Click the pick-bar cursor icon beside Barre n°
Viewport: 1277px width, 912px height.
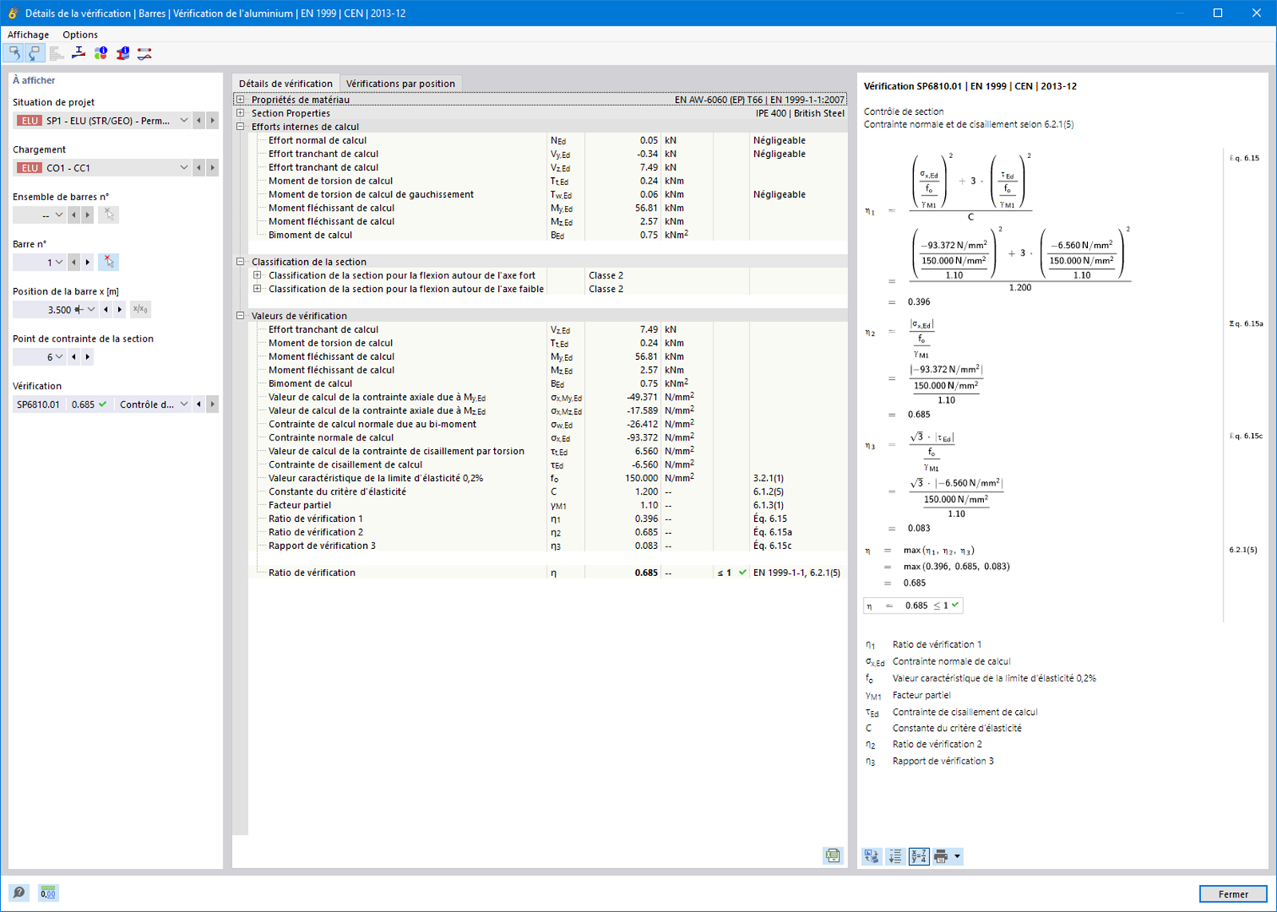[x=109, y=262]
